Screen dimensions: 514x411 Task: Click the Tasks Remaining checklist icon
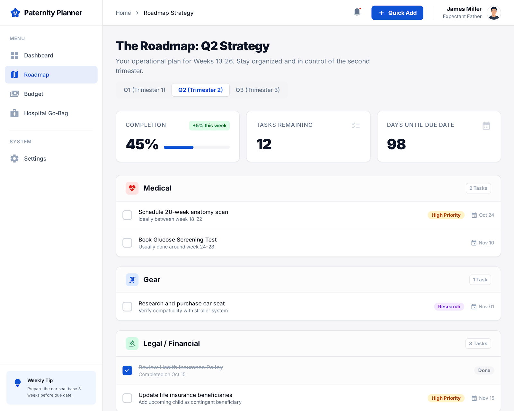356,126
